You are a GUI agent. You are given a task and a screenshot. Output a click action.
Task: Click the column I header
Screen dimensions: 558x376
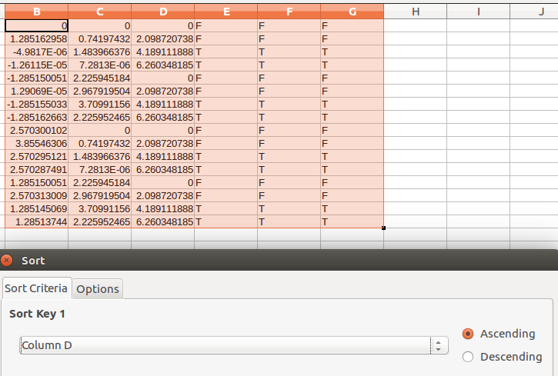coord(478,12)
